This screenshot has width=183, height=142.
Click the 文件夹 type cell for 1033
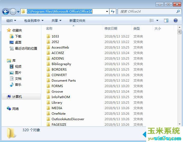pyautogui.click(x=138, y=36)
